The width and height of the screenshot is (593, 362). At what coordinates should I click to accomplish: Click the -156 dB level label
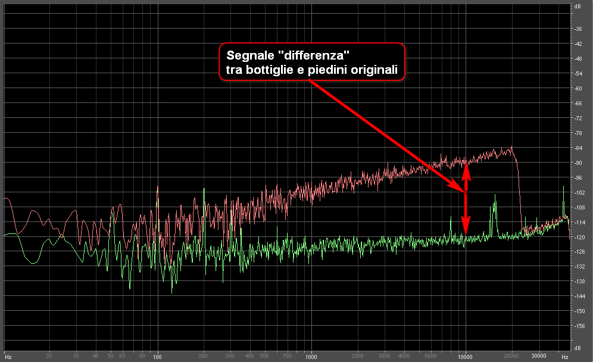[579, 326]
